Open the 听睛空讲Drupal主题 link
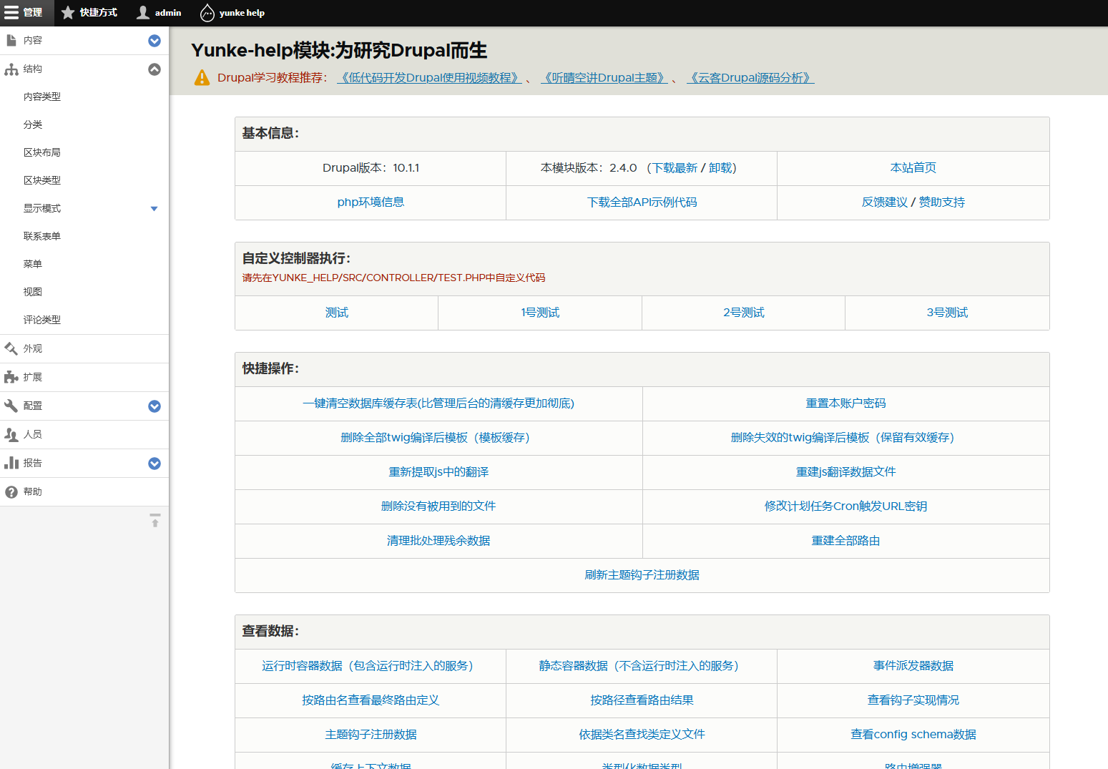Viewport: 1108px width, 769px height. pos(604,78)
